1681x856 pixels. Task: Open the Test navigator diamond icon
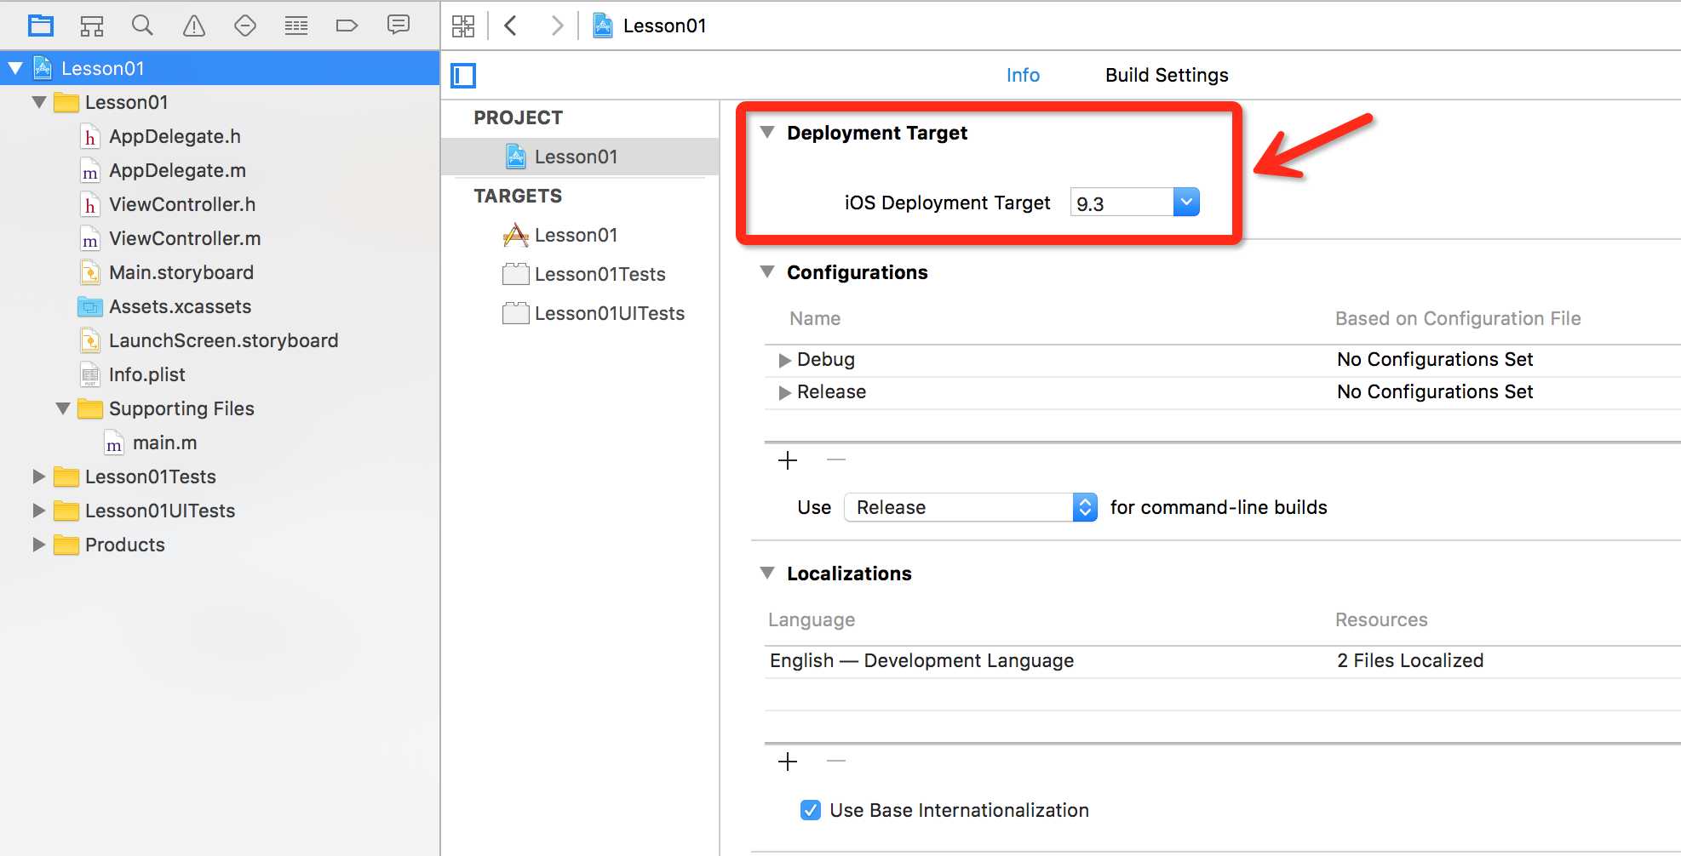click(x=245, y=26)
